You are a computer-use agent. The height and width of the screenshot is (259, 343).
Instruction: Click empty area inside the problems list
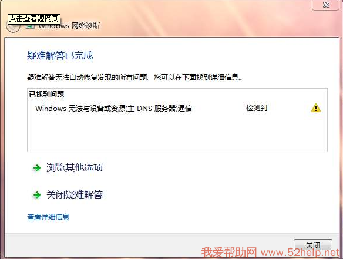(177, 133)
